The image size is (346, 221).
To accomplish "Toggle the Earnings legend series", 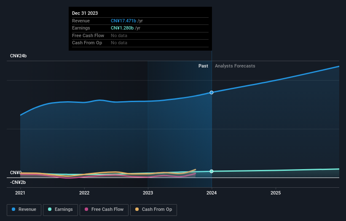I will coord(60,210).
